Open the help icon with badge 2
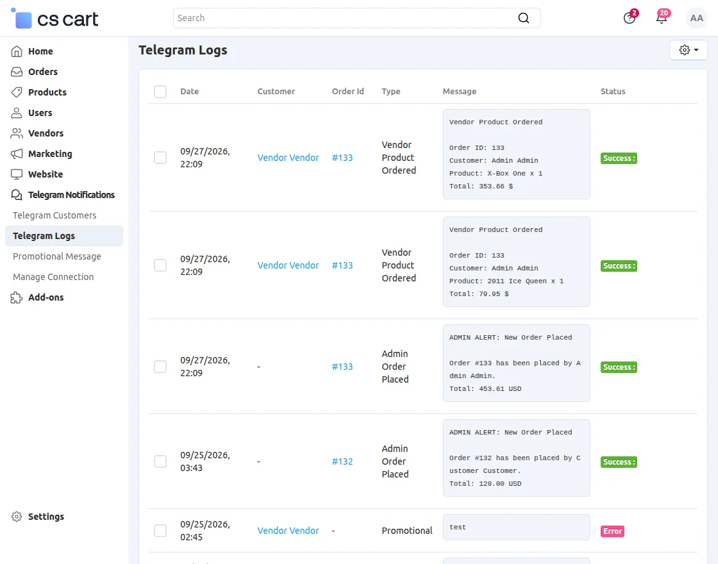The height and width of the screenshot is (564, 718). pyautogui.click(x=630, y=18)
